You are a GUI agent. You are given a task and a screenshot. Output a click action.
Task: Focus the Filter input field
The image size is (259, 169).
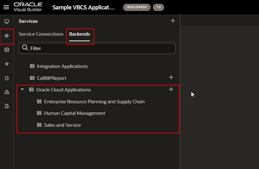click(x=97, y=49)
